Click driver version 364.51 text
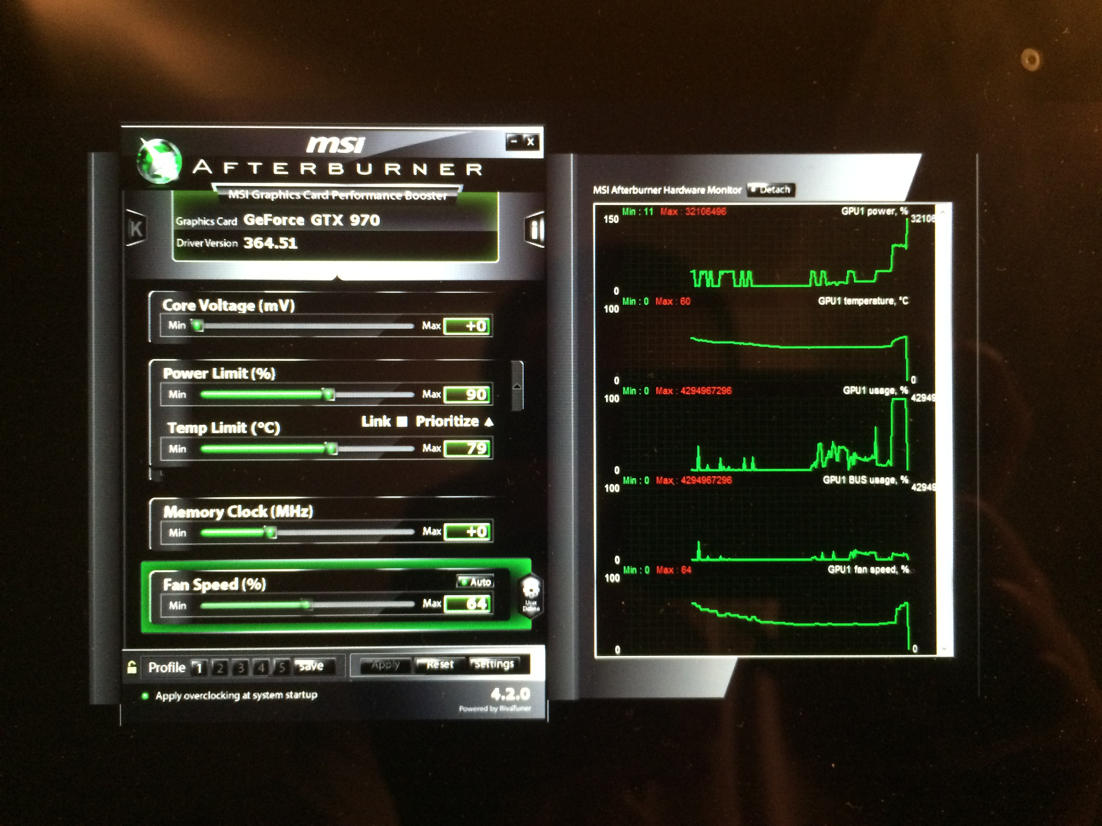Screen dimensions: 1102x826 (270, 243)
